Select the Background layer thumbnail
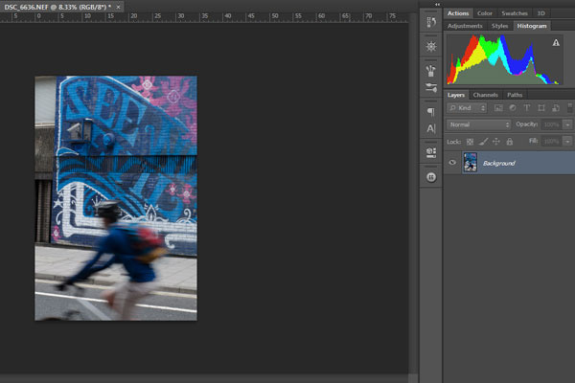 471,163
